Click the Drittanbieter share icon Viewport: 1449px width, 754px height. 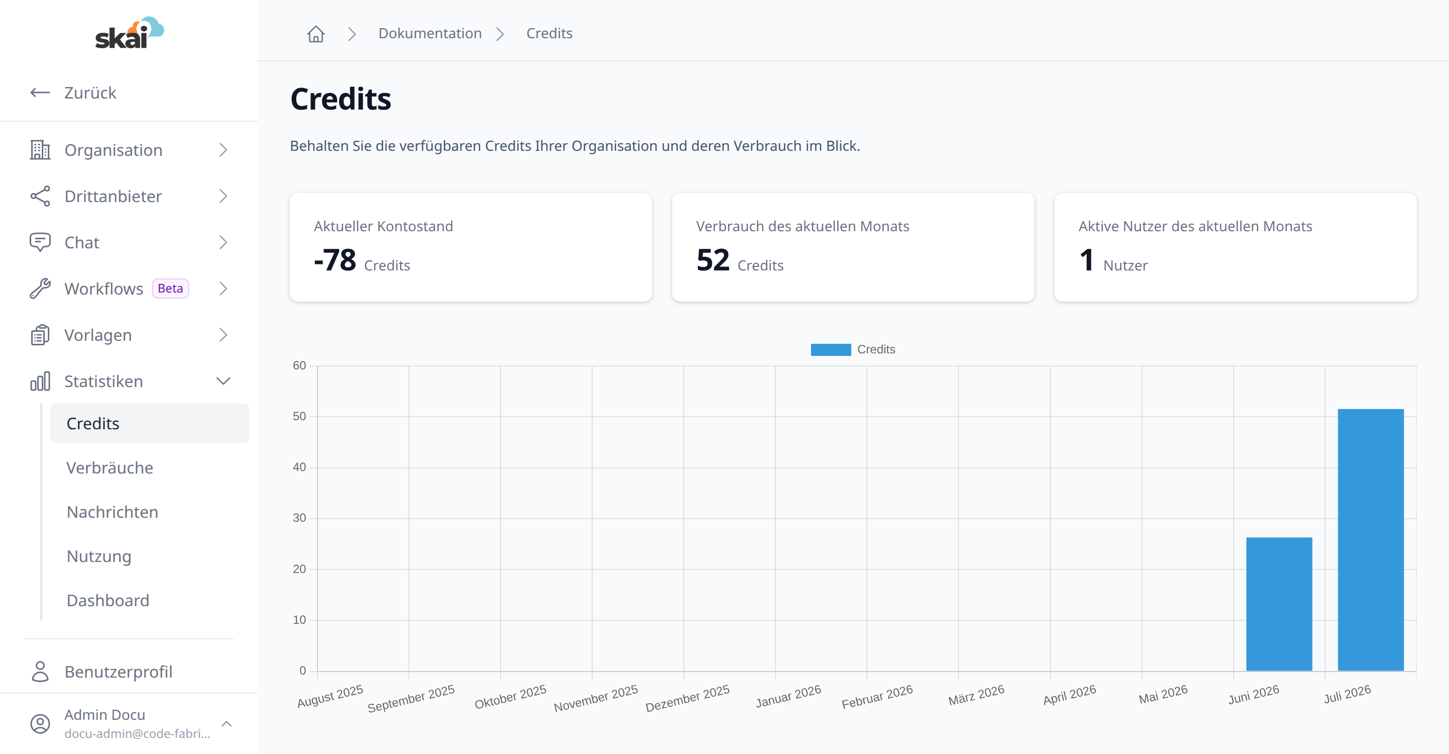click(x=40, y=196)
